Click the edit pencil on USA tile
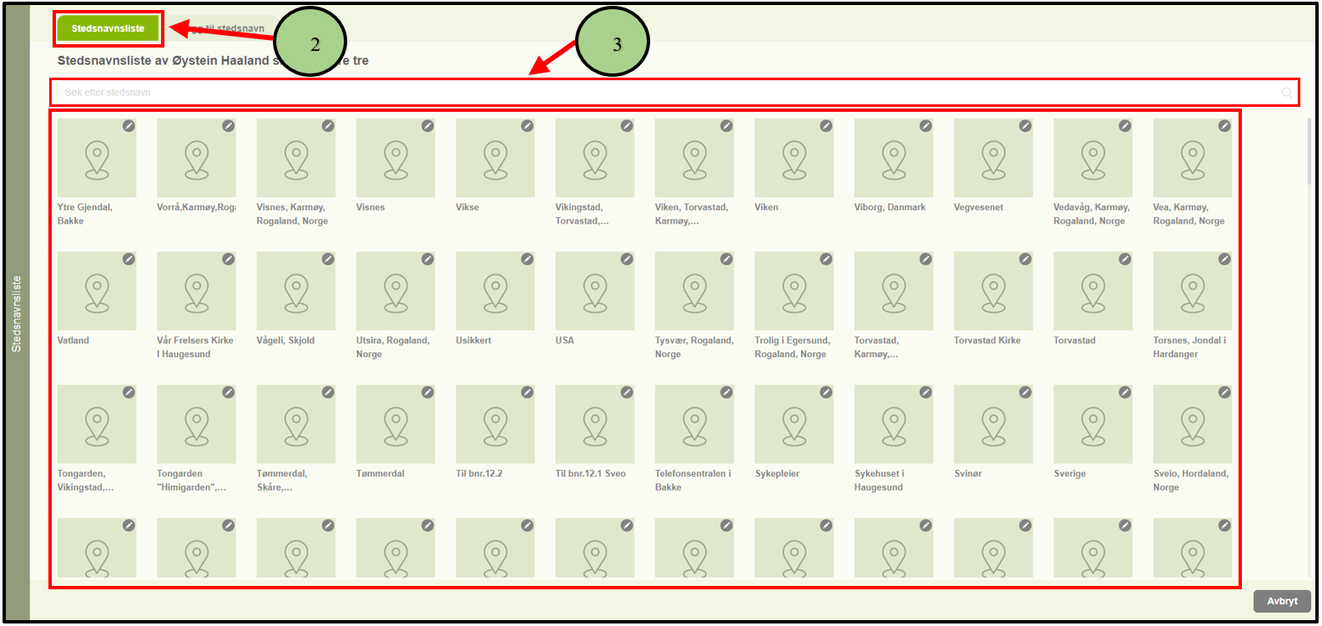The image size is (1322, 626). tap(627, 260)
